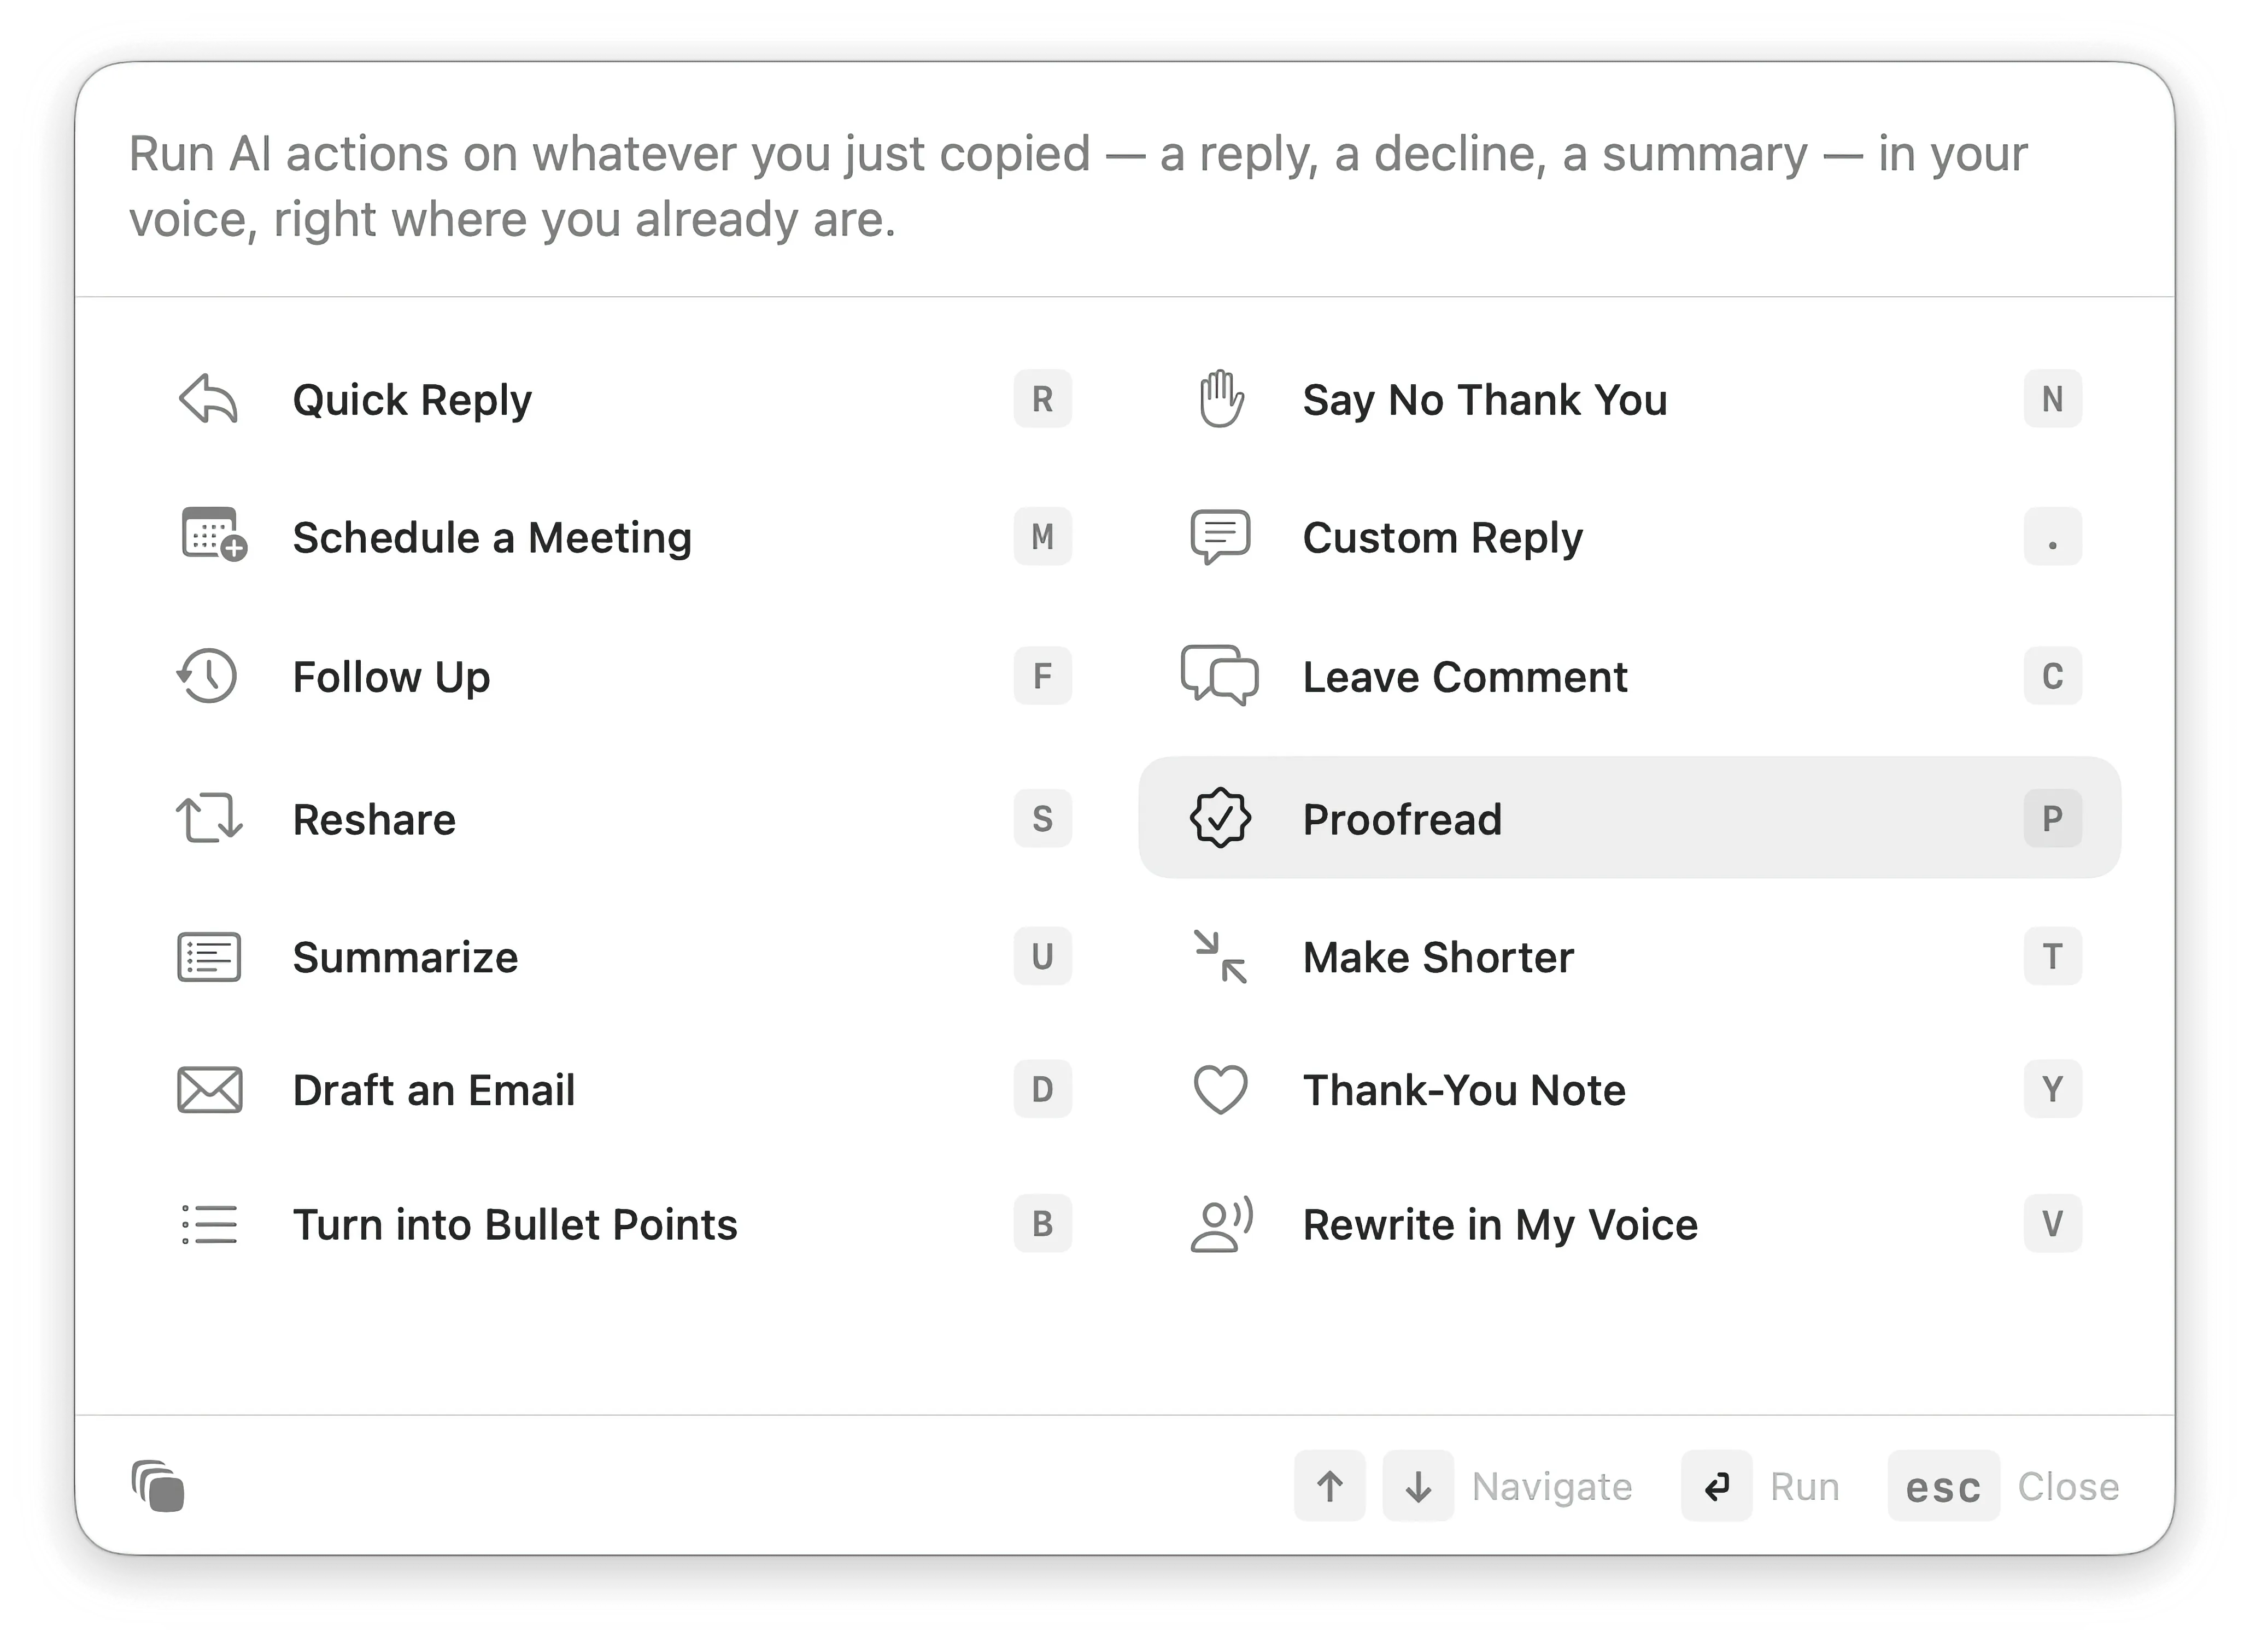Select Say No Thank You

tap(1630, 399)
